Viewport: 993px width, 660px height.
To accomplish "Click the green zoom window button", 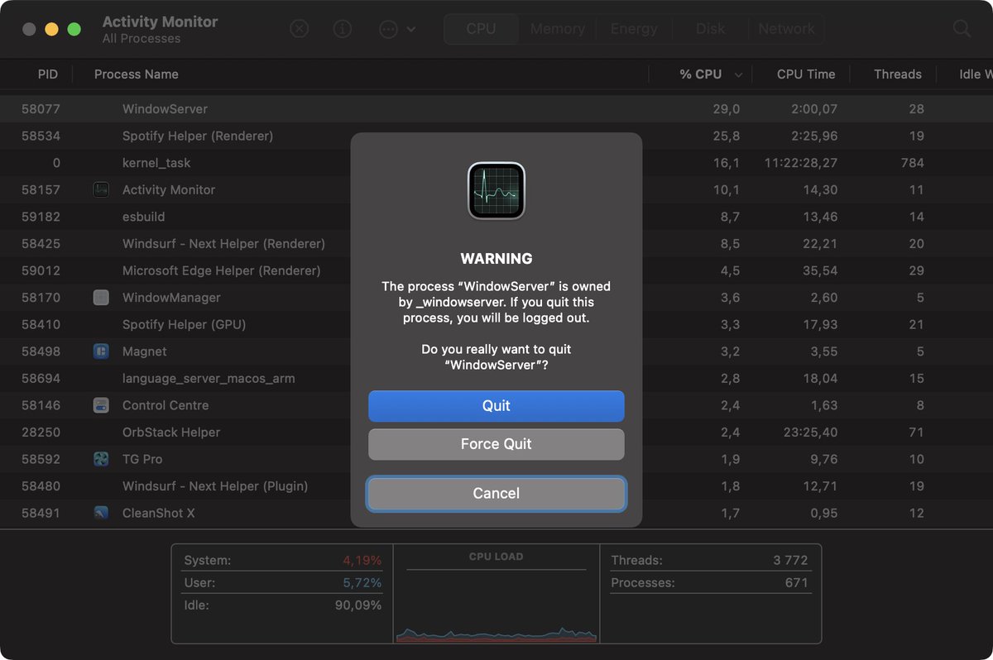I will click(x=74, y=29).
